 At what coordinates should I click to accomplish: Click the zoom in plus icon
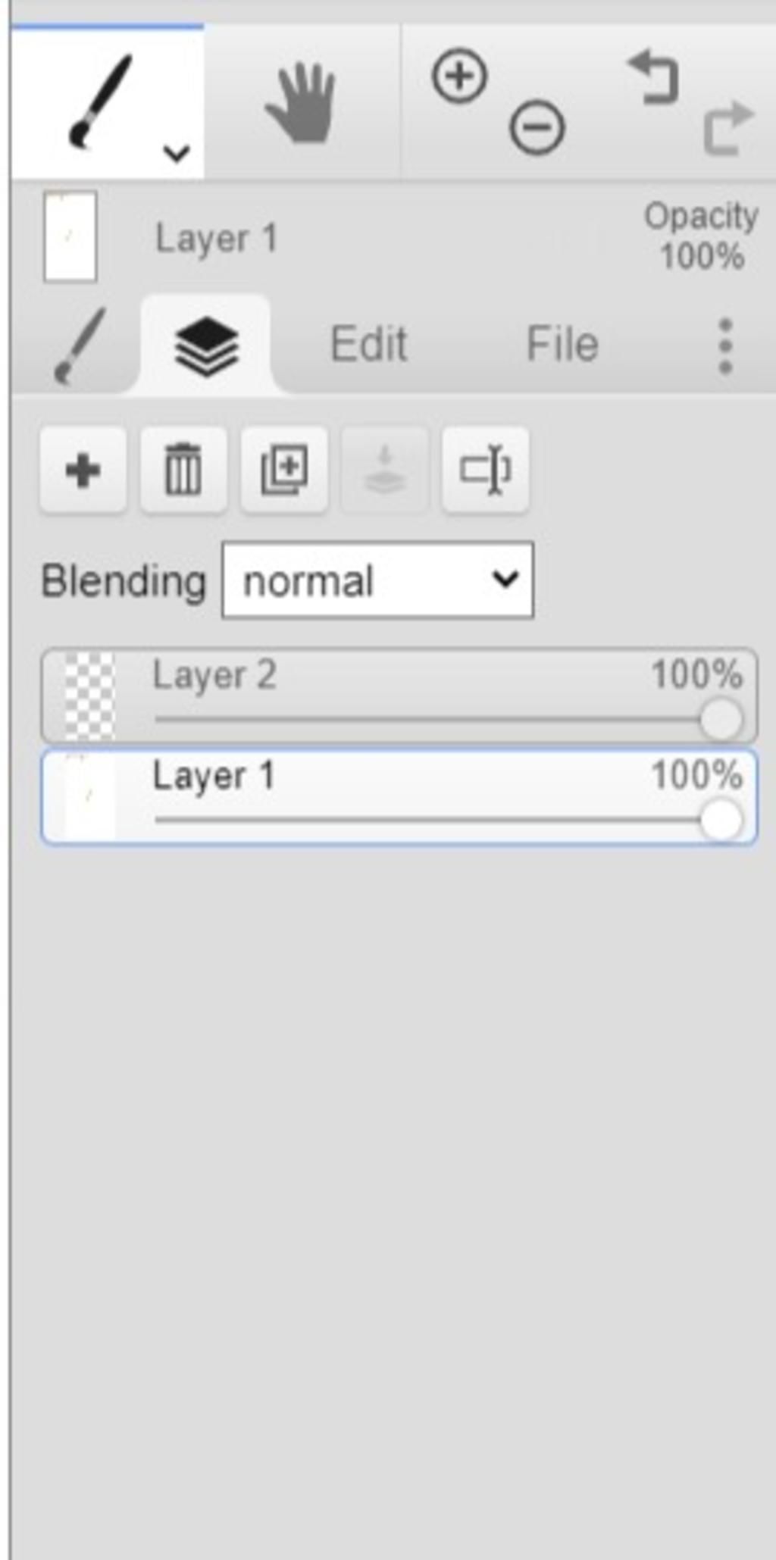tap(459, 76)
